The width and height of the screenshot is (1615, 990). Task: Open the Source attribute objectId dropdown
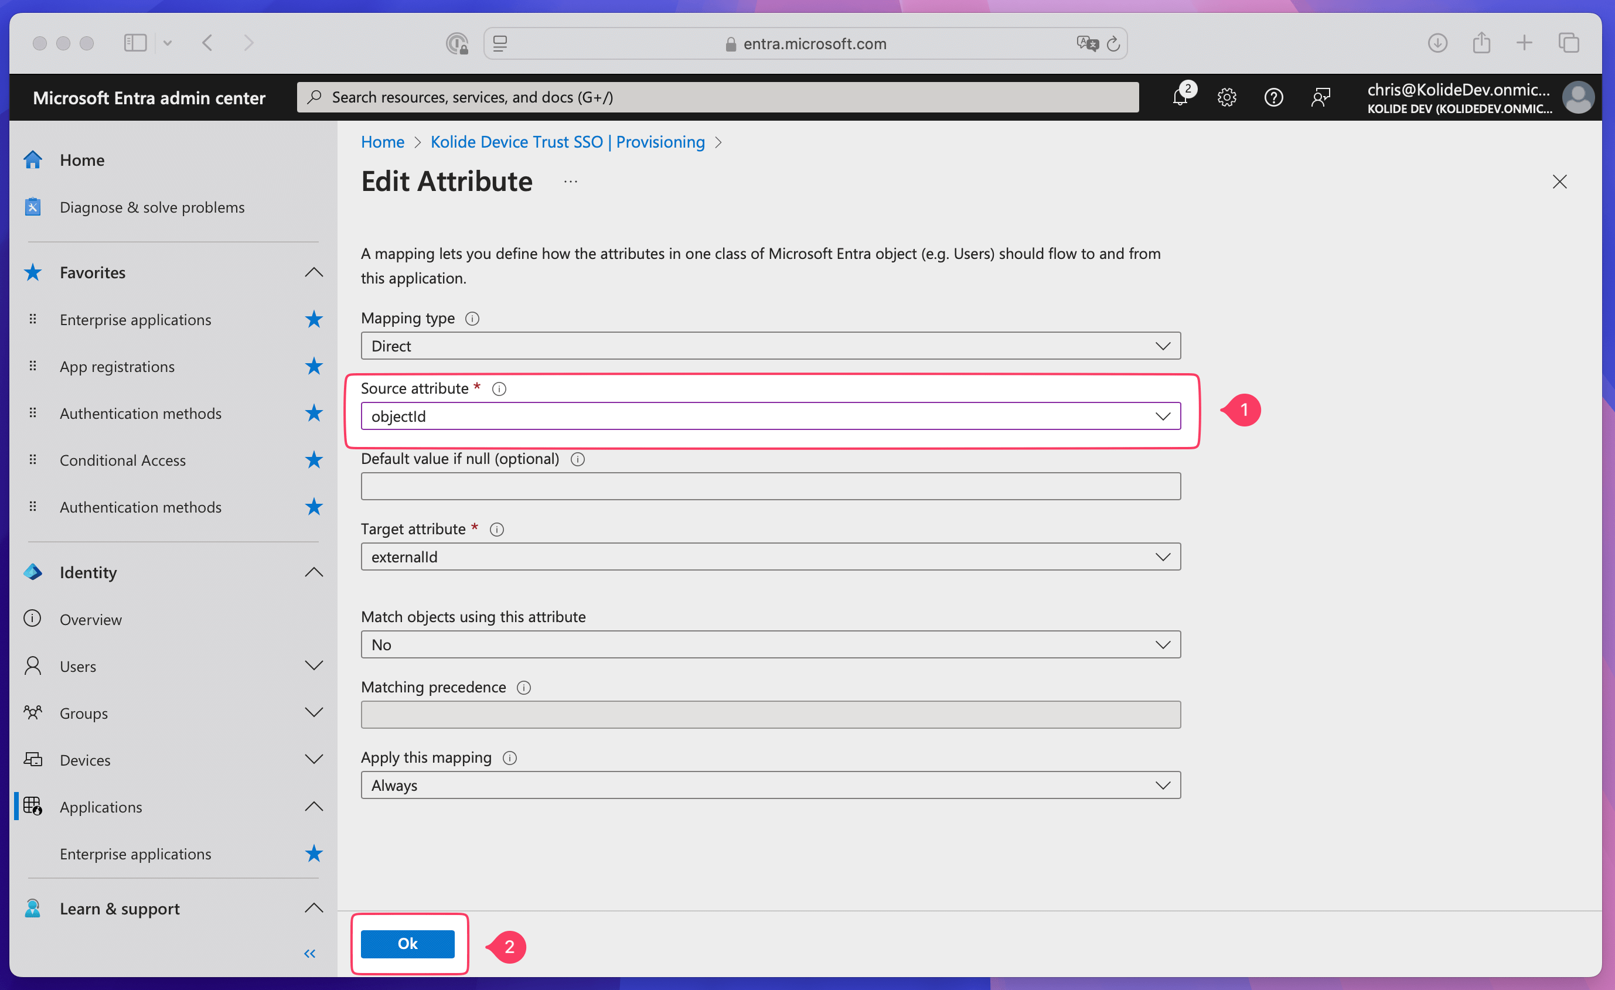click(x=770, y=417)
